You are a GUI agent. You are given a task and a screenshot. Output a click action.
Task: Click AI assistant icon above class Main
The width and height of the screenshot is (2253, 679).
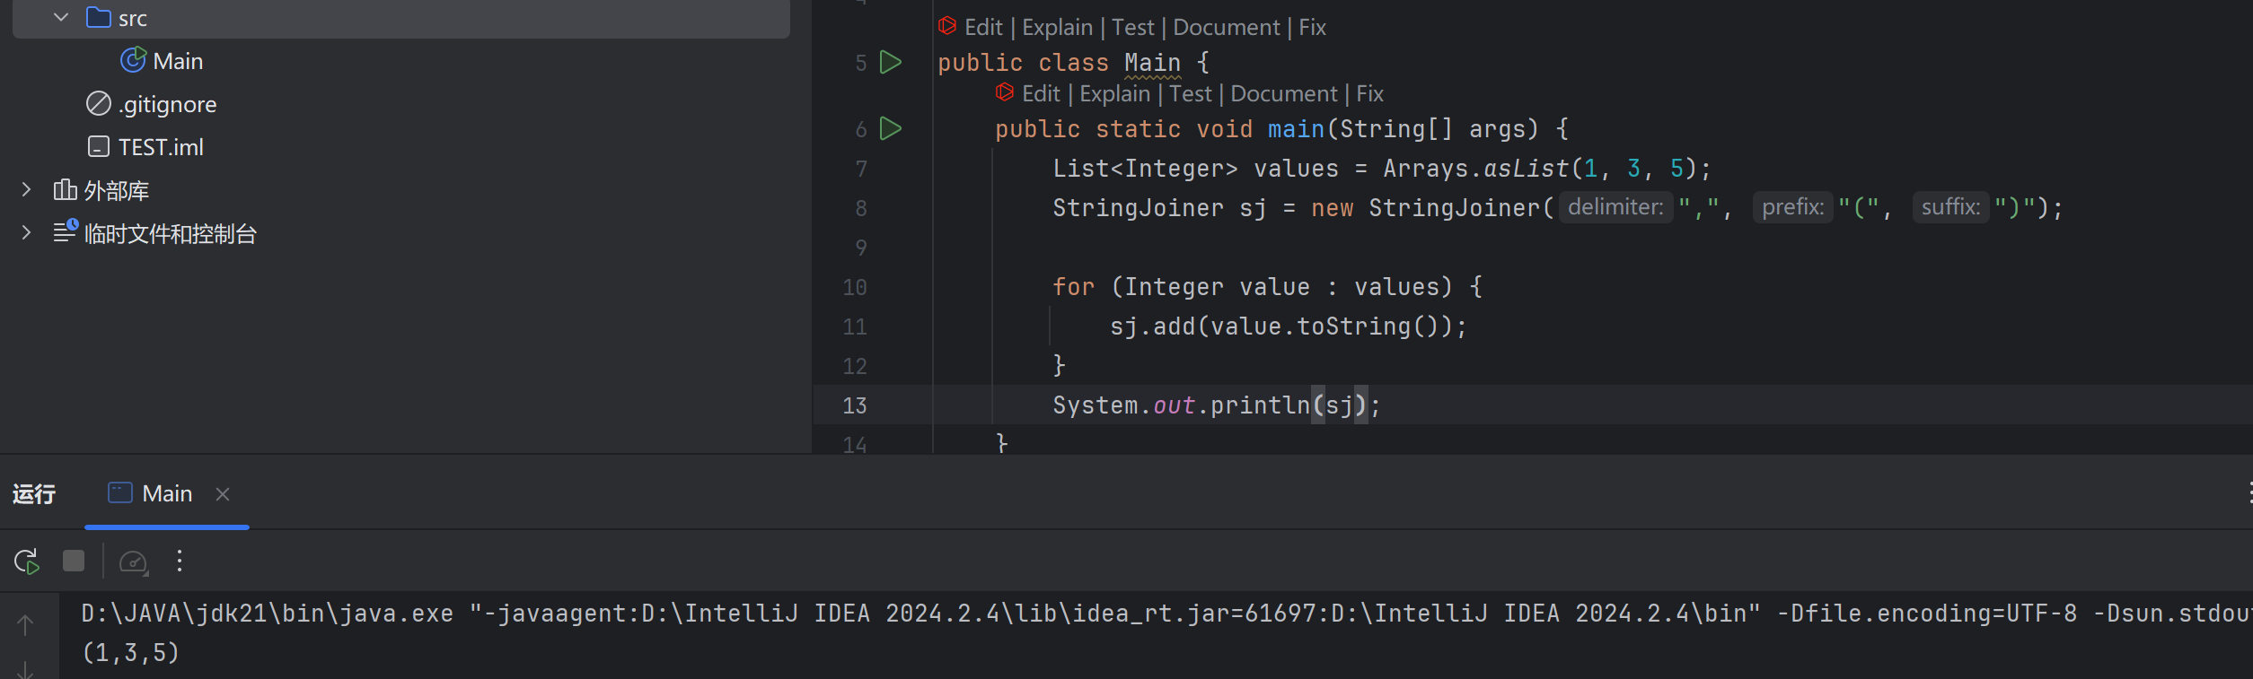tap(947, 26)
